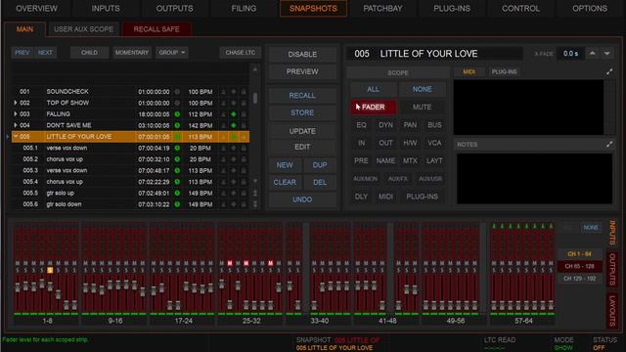The width and height of the screenshot is (626, 352).
Task: Click the lock icon on the gtr solo up row
Action: pyautogui.click(x=244, y=194)
